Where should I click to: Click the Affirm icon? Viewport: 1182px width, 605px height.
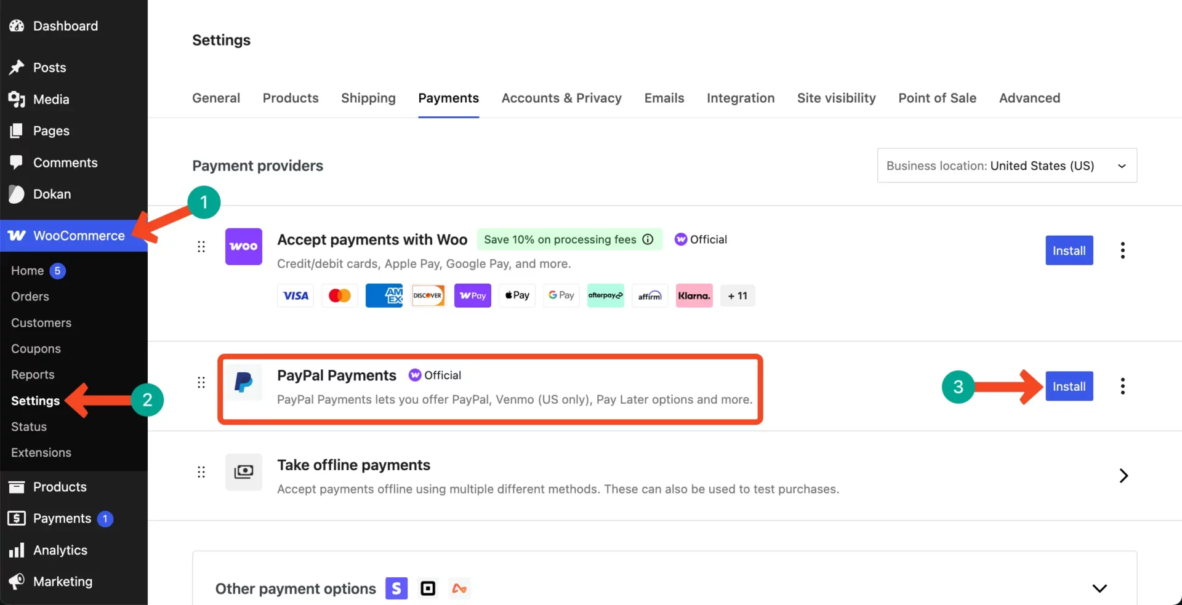pos(650,295)
